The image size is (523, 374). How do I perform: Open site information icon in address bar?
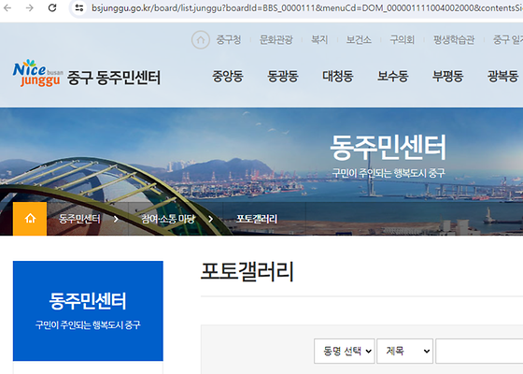click(x=79, y=7)
